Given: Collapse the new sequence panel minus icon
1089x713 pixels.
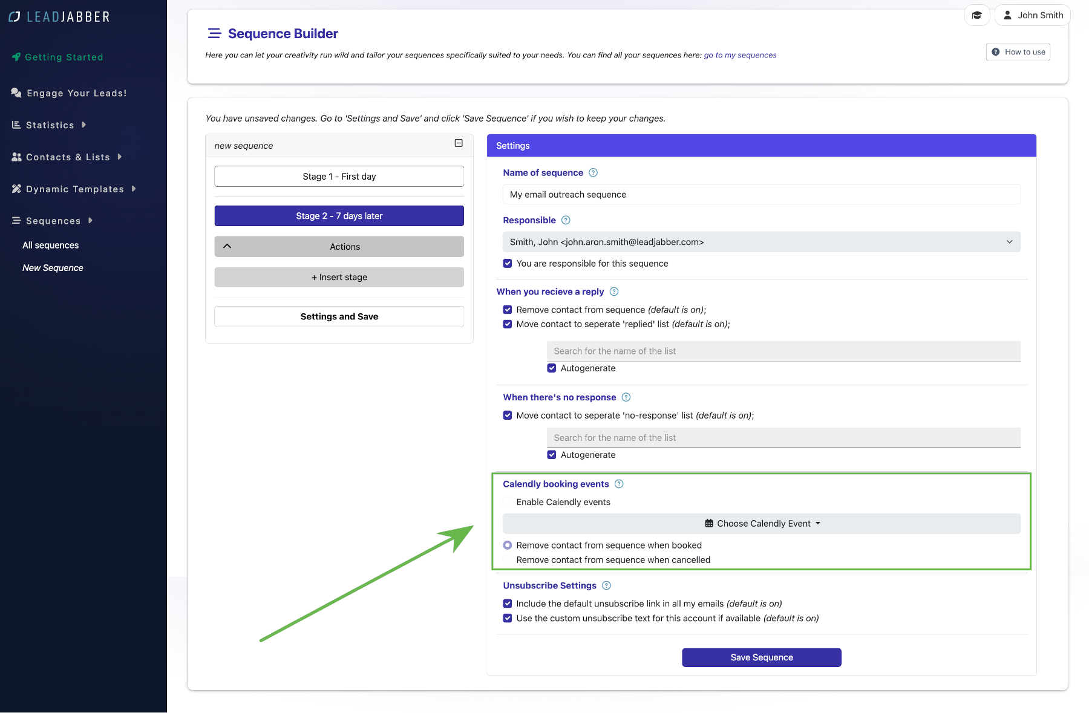Looking at the screenshot, I should pos(459,143).
